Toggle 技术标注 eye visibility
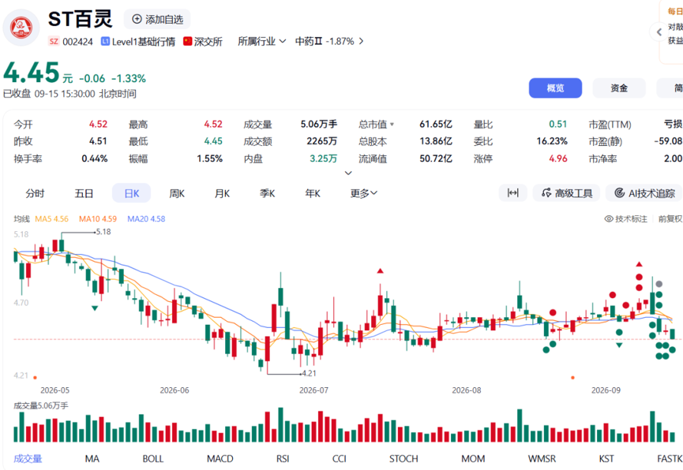The width and height of the screenshot is (683, 470). [x=609, y=219]
